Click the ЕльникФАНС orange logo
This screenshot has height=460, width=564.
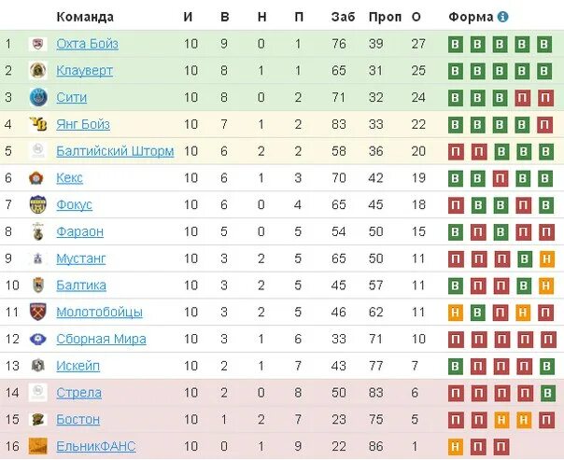38,446
